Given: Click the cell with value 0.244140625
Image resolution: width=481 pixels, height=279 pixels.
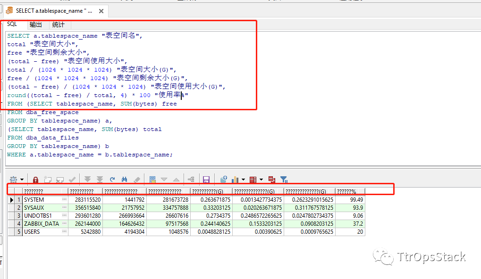Looking at the screenshot, I should coord(211,224).
